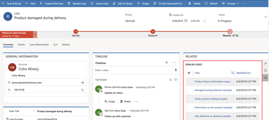Click the timeline sort arrow icon
Screen dimensions: 269x120
170,80
